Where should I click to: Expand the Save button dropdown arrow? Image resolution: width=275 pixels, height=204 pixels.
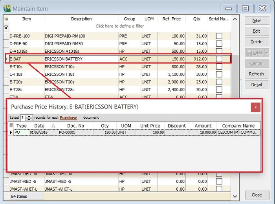click(266, 53)
